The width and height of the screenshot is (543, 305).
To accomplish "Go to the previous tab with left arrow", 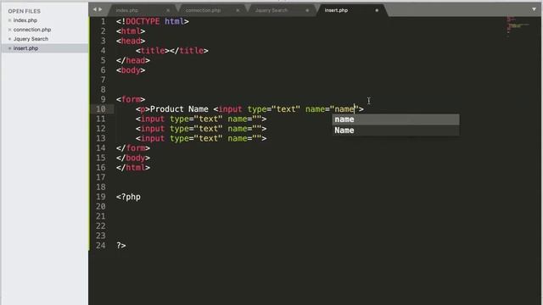I will [x=94, y=9].
